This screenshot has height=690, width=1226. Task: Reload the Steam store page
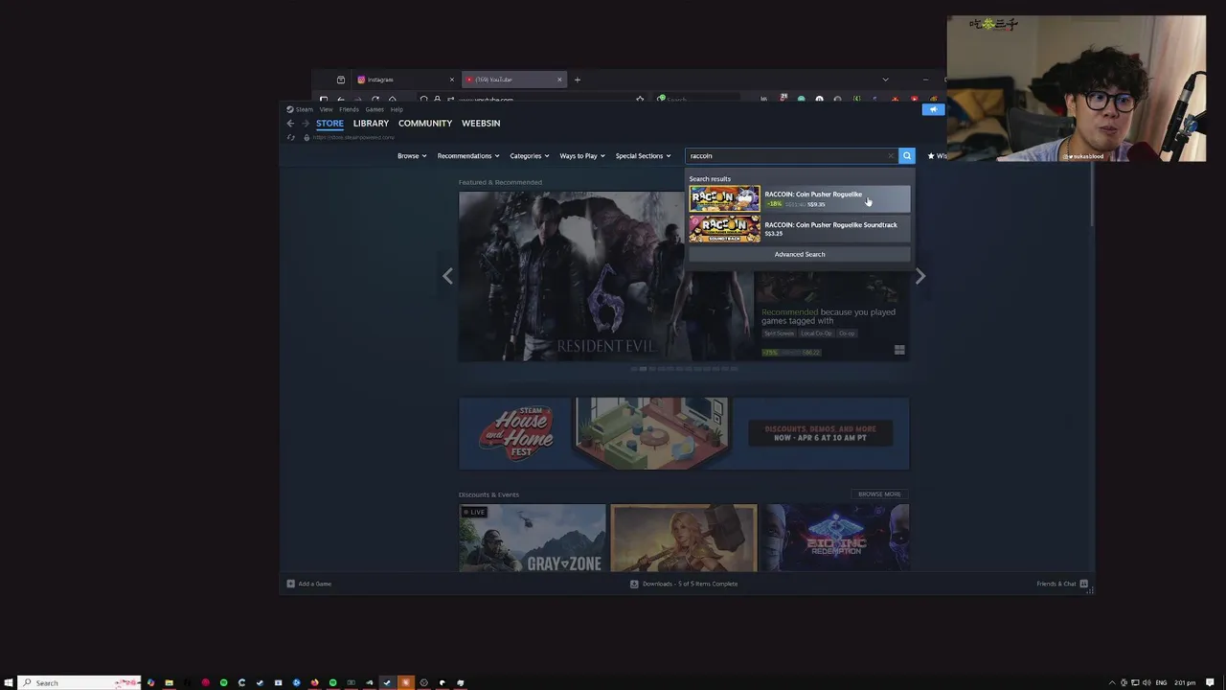point(291,137)
